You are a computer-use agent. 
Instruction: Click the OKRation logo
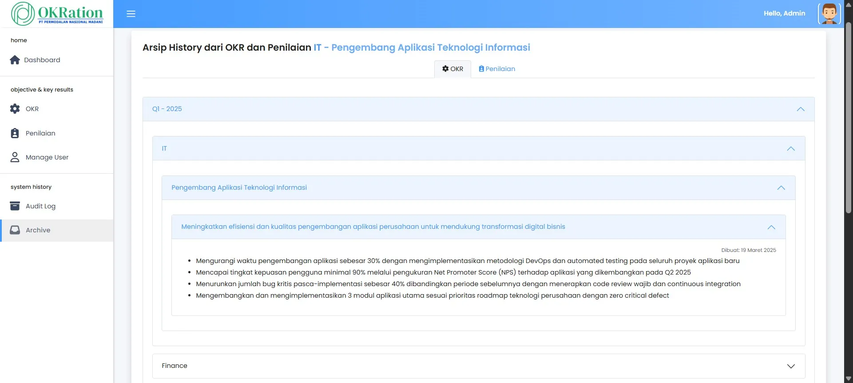pyautogui.click(x=57, y=13)
